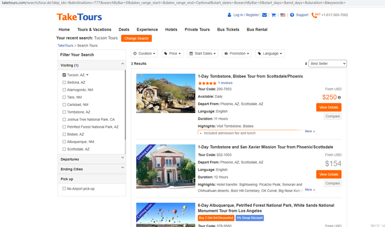This screenshot has height=227, width=385.
Task: Click the Log in / Register link
Action: point(246,15)
